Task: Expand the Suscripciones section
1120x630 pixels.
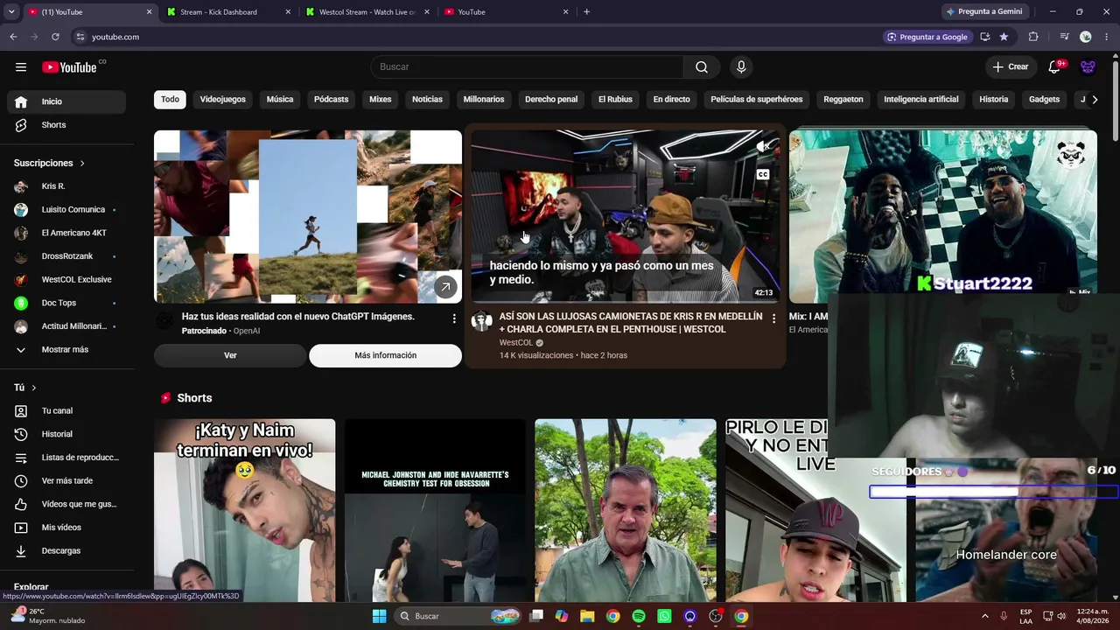Action: (50, 163)
